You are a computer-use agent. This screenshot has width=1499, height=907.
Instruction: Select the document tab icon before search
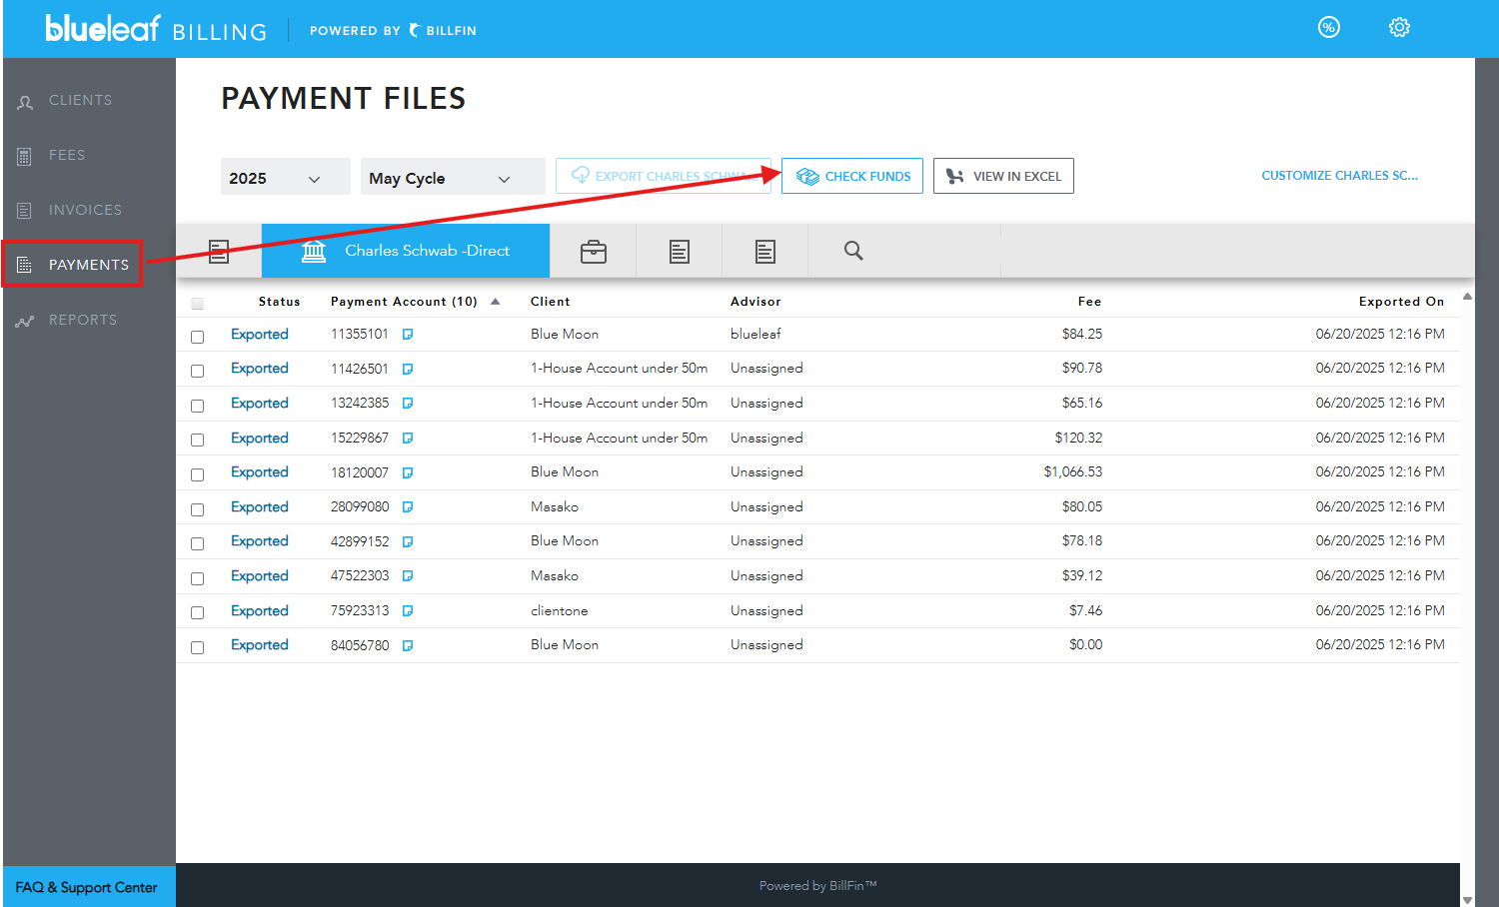765,252
